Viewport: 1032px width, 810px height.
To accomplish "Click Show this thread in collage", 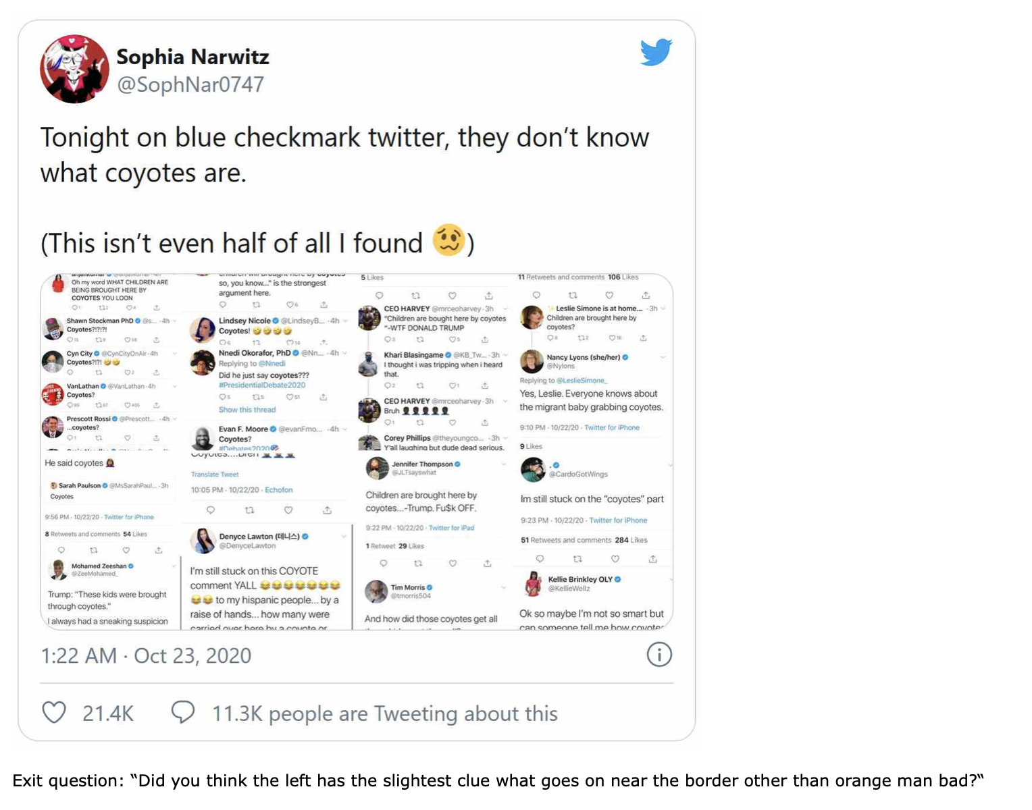I will (247, 410).
